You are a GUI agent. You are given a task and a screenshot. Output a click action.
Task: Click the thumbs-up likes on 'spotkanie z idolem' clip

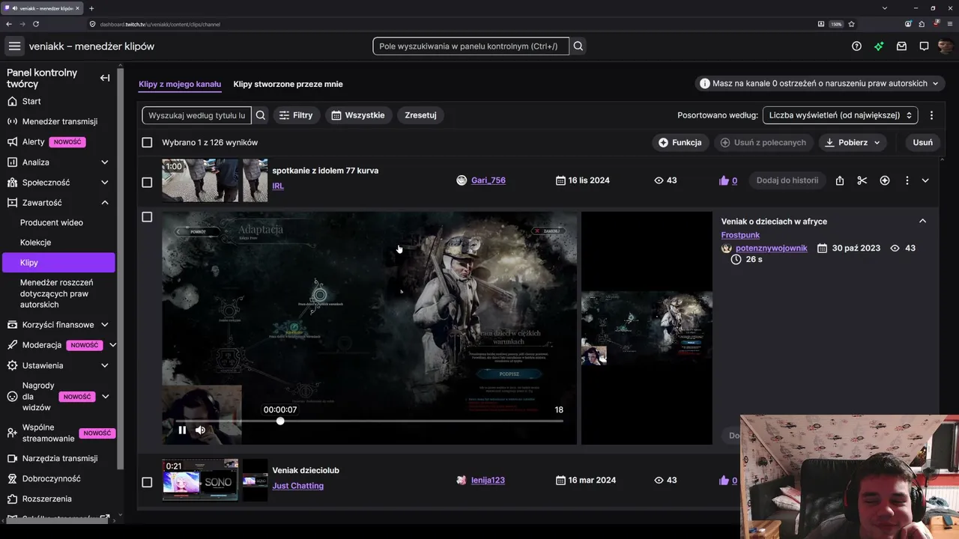click(x=727, y=180)
